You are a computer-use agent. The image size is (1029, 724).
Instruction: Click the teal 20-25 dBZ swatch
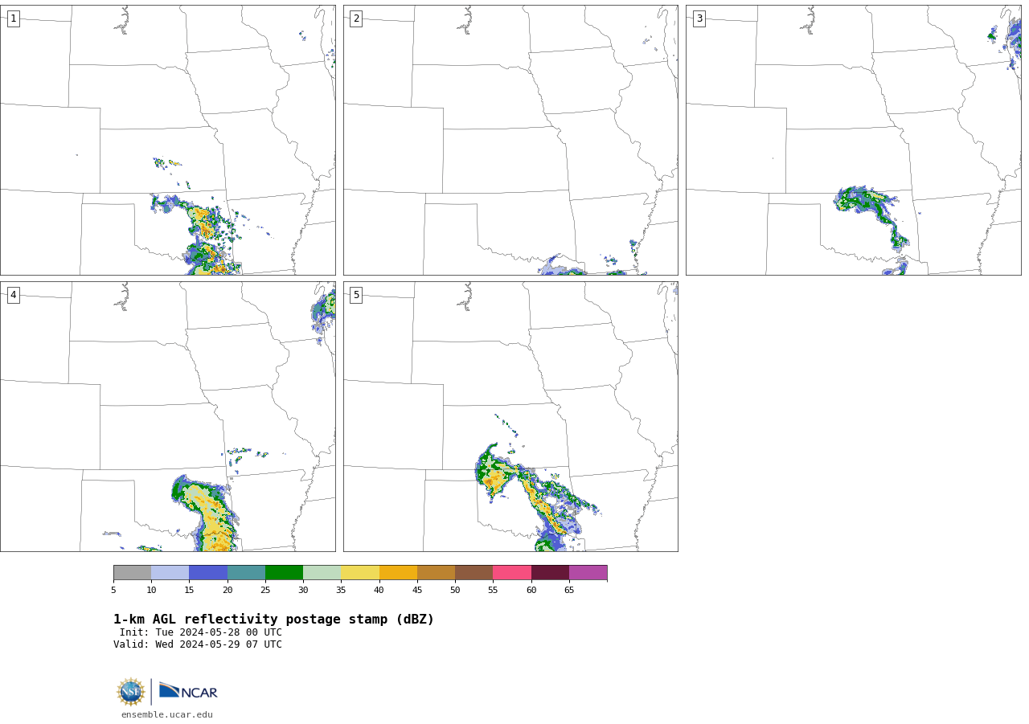[246, 573]
